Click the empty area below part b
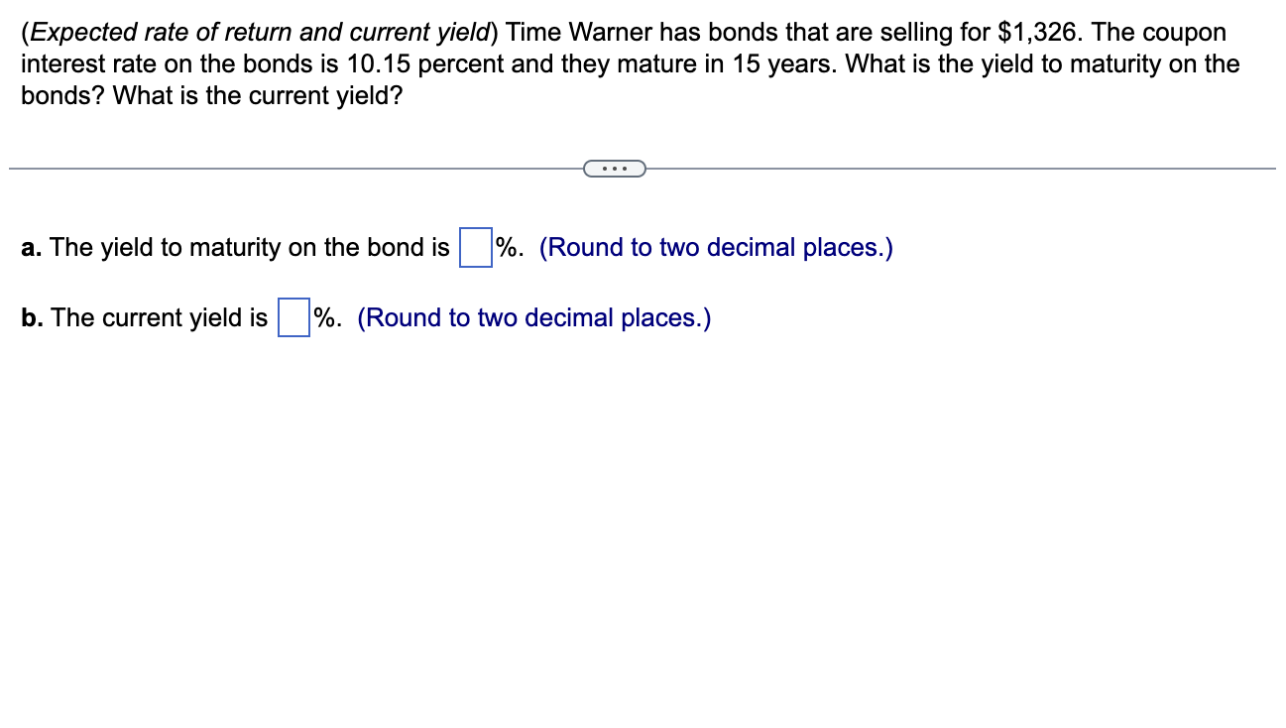1286x728 pixels. (x=635, y=496)
